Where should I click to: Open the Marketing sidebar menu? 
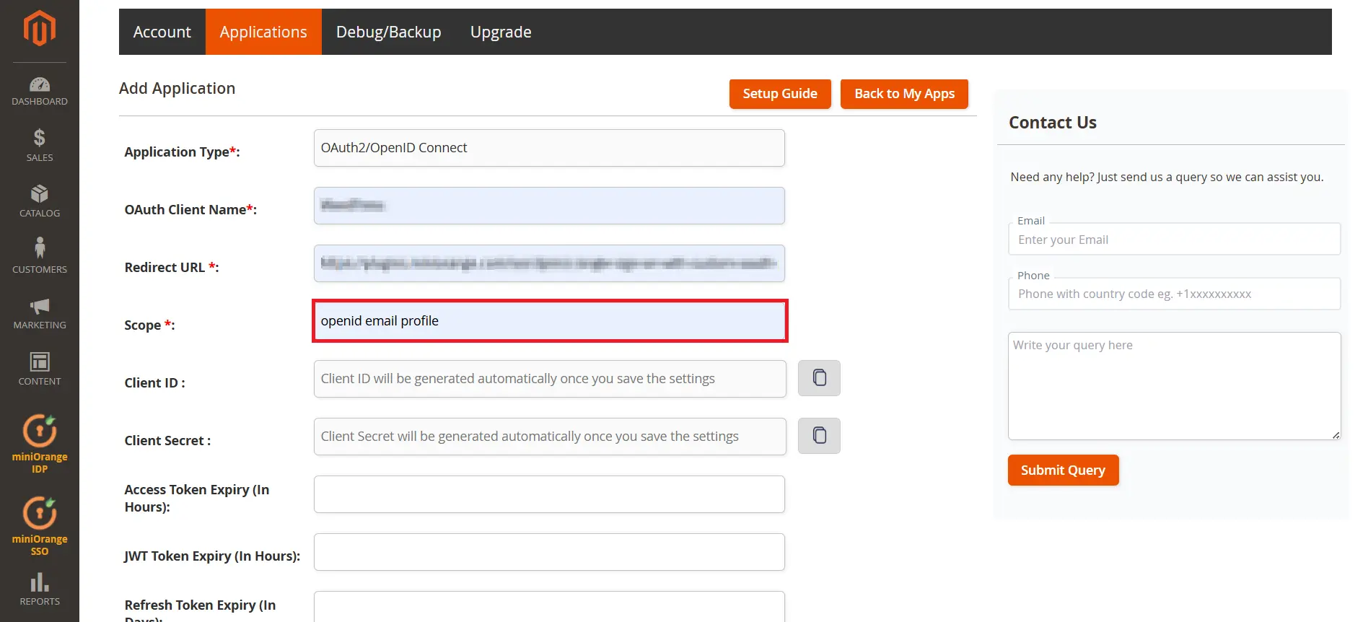40,313
